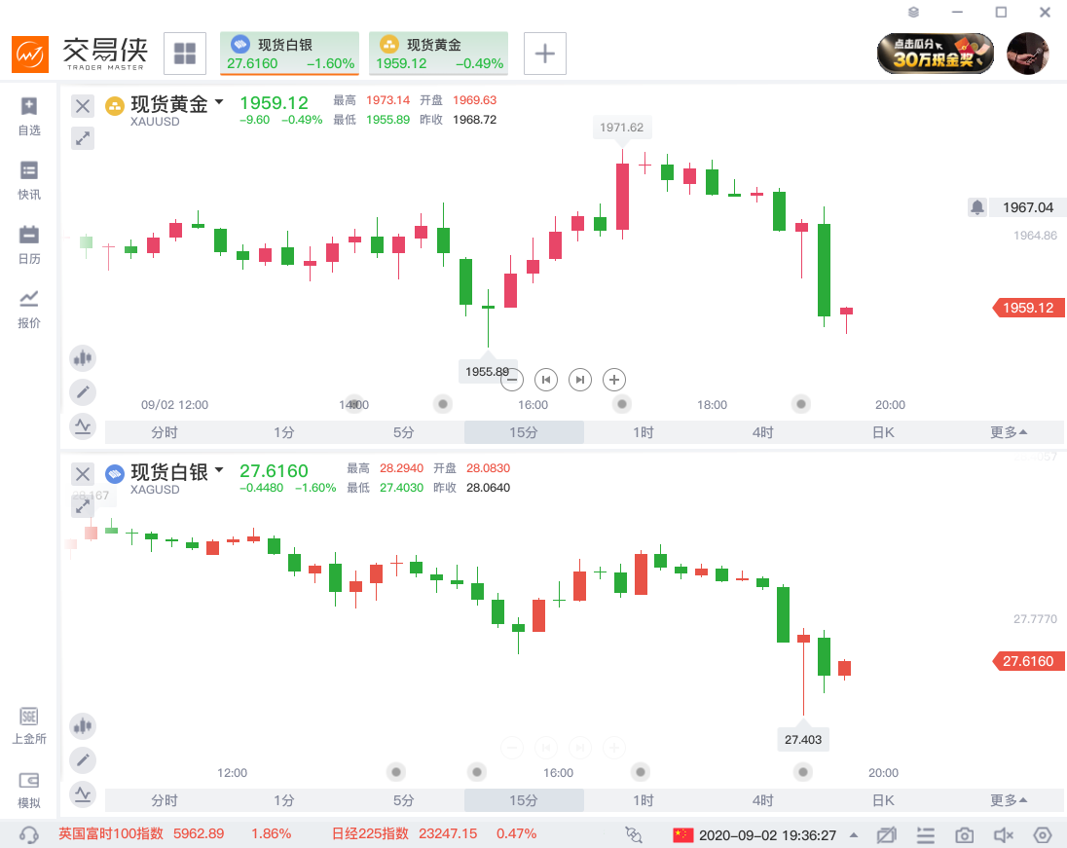Open 更多 timeframes on gold chart
Viewport: 1067px width, 848px height.
1009,432
